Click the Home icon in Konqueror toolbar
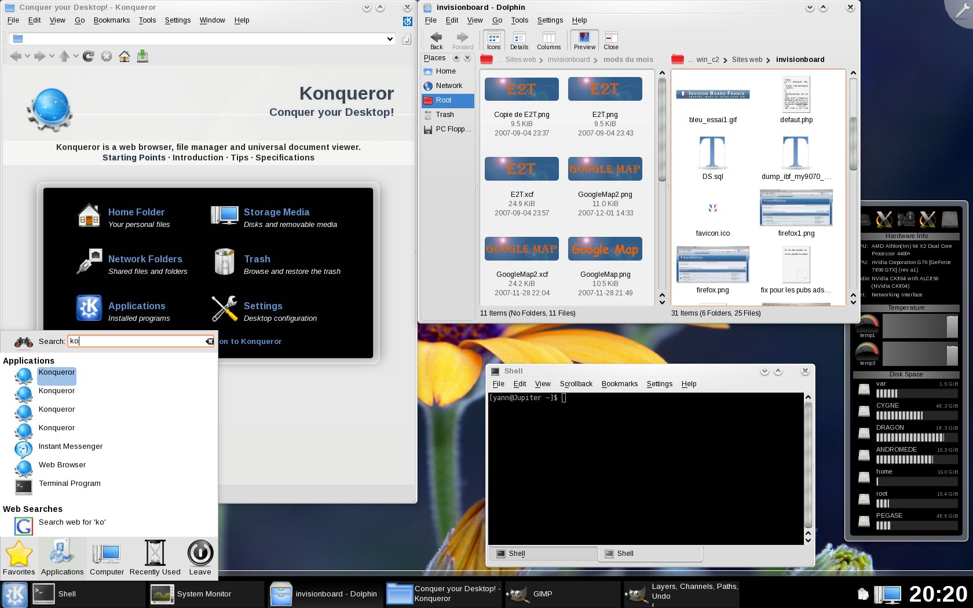The image size is (973, 608). pos(125,56)
